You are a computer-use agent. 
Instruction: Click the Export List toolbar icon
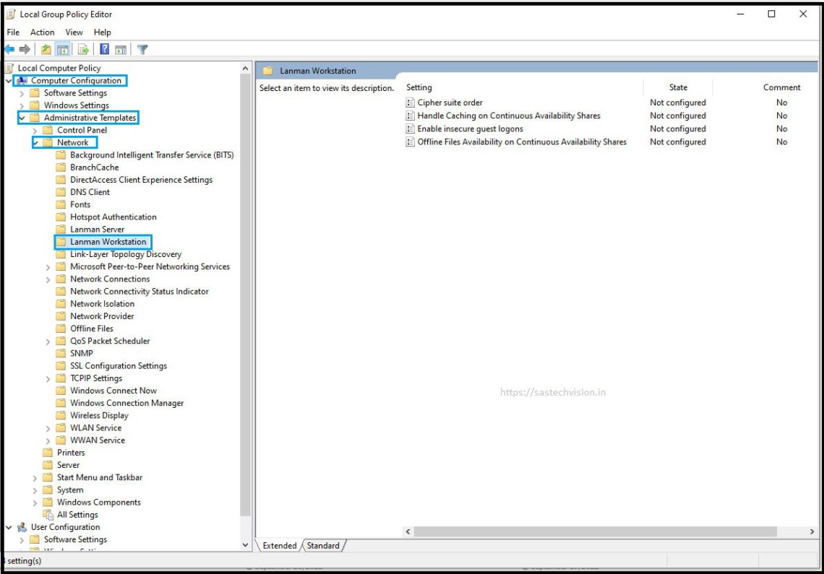[83, 49]
